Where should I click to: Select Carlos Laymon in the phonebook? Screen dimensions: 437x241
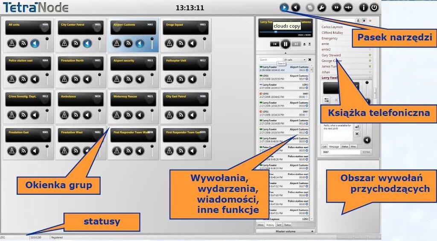[x=332, y=27]
